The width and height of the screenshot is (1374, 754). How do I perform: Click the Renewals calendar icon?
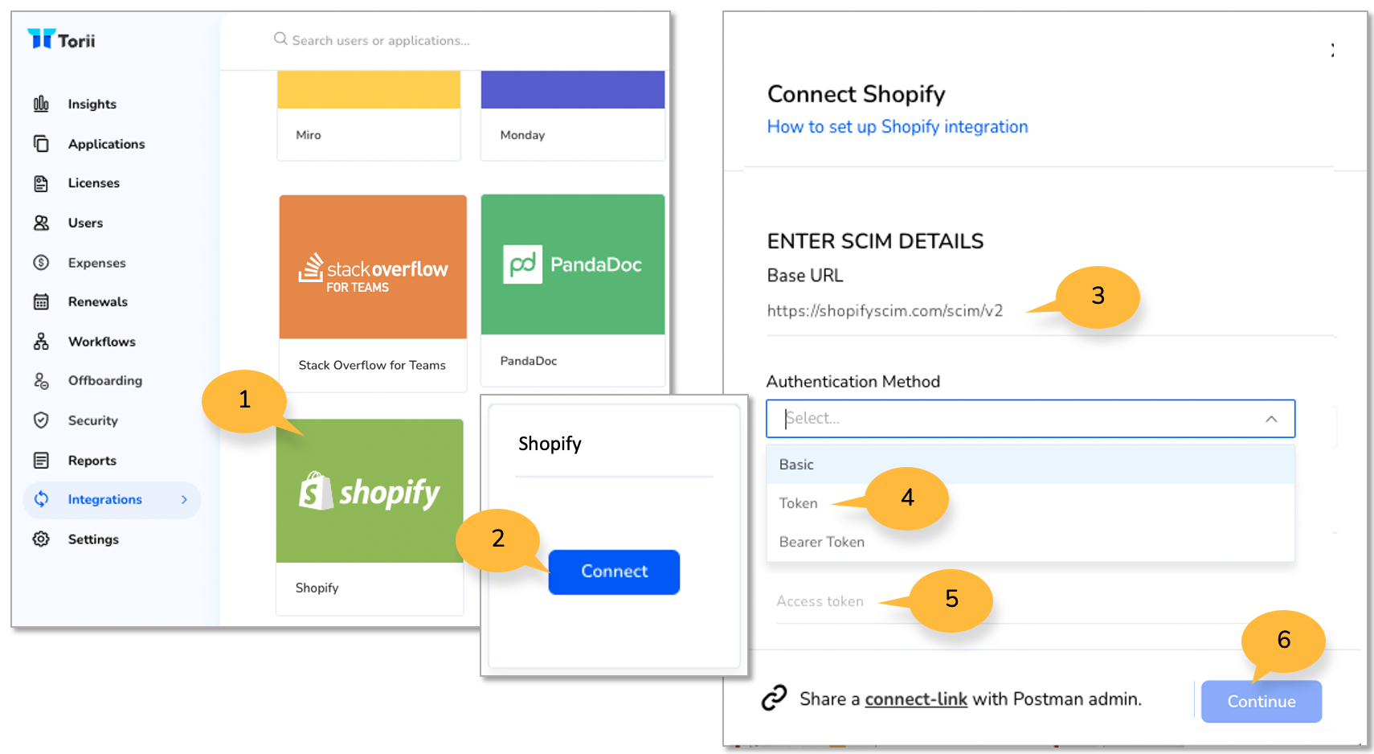tap(41, 301)
